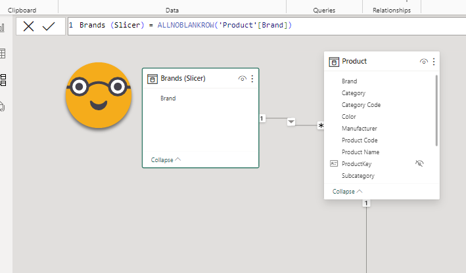Select the Relationships ribbon group label

[x=391, y=10]
